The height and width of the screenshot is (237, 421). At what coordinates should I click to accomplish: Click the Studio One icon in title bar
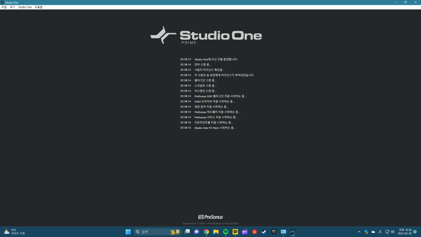point(2,2)
